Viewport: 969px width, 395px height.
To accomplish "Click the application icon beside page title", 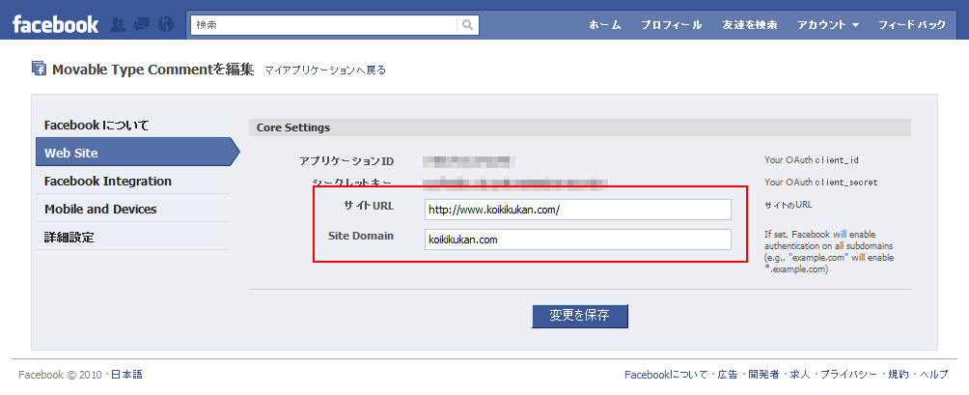I will [x=39, y=69].
